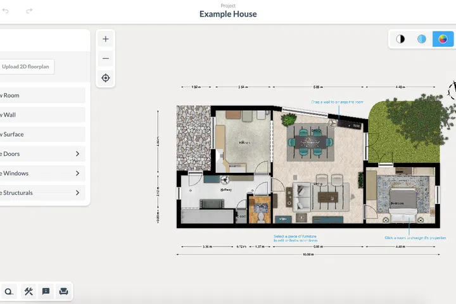Image resolution: width=456 pixels, height=304 pixels.
Task: Select the bedroom in the floor plan
Action: pos(399,196)
